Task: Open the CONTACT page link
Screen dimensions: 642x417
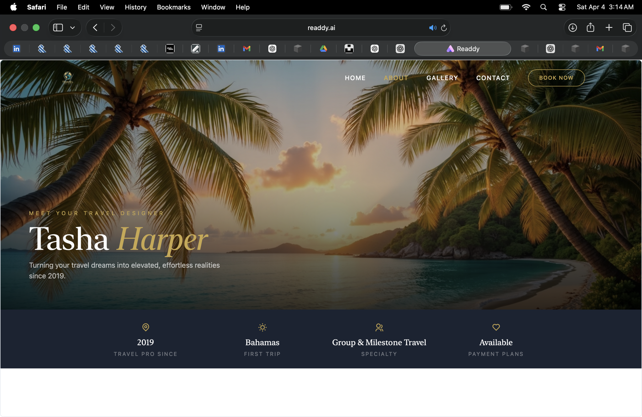Action: 493,78
